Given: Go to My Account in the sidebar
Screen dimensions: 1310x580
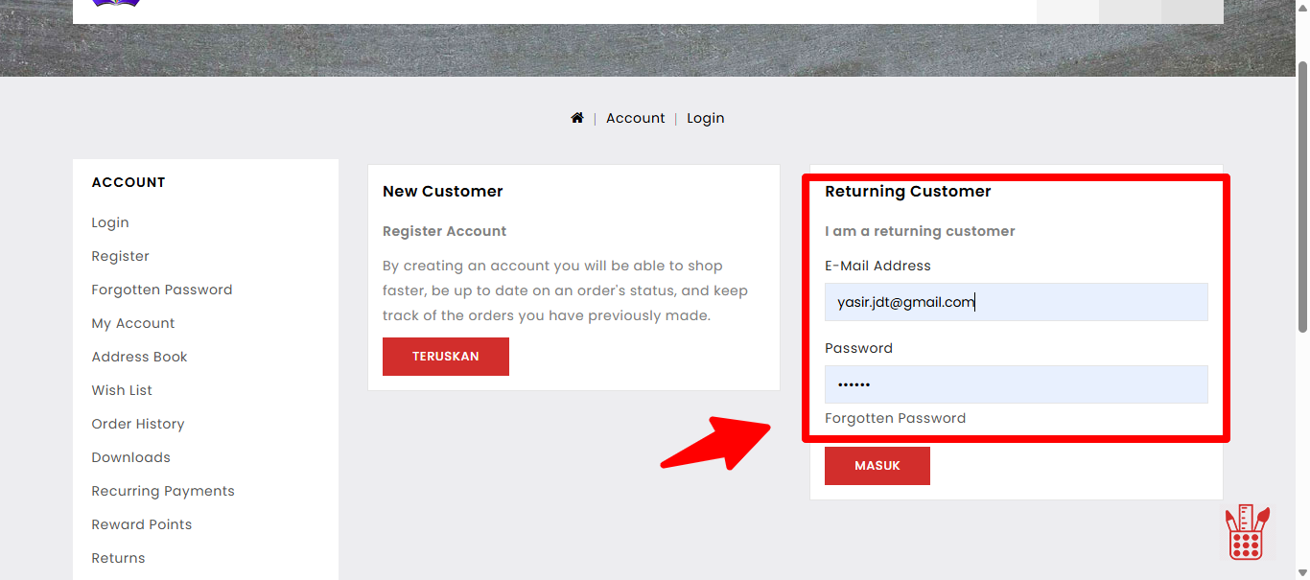Looking at the screenshot, I should coord(133,323).
